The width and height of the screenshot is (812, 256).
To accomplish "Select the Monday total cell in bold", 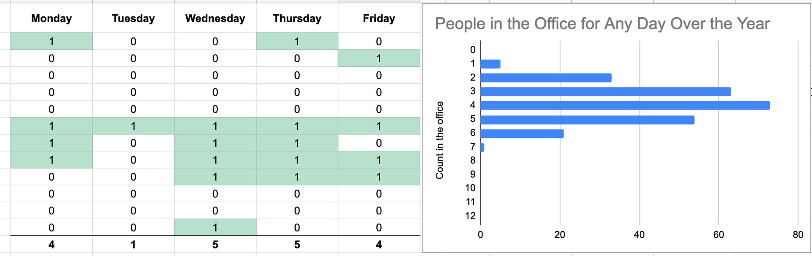I will [51, 245].
